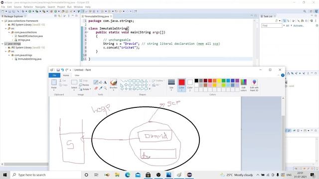Open Rotate dropdown in Paint
This screenshot has width=319, height=179.
(x=85, y=89)
